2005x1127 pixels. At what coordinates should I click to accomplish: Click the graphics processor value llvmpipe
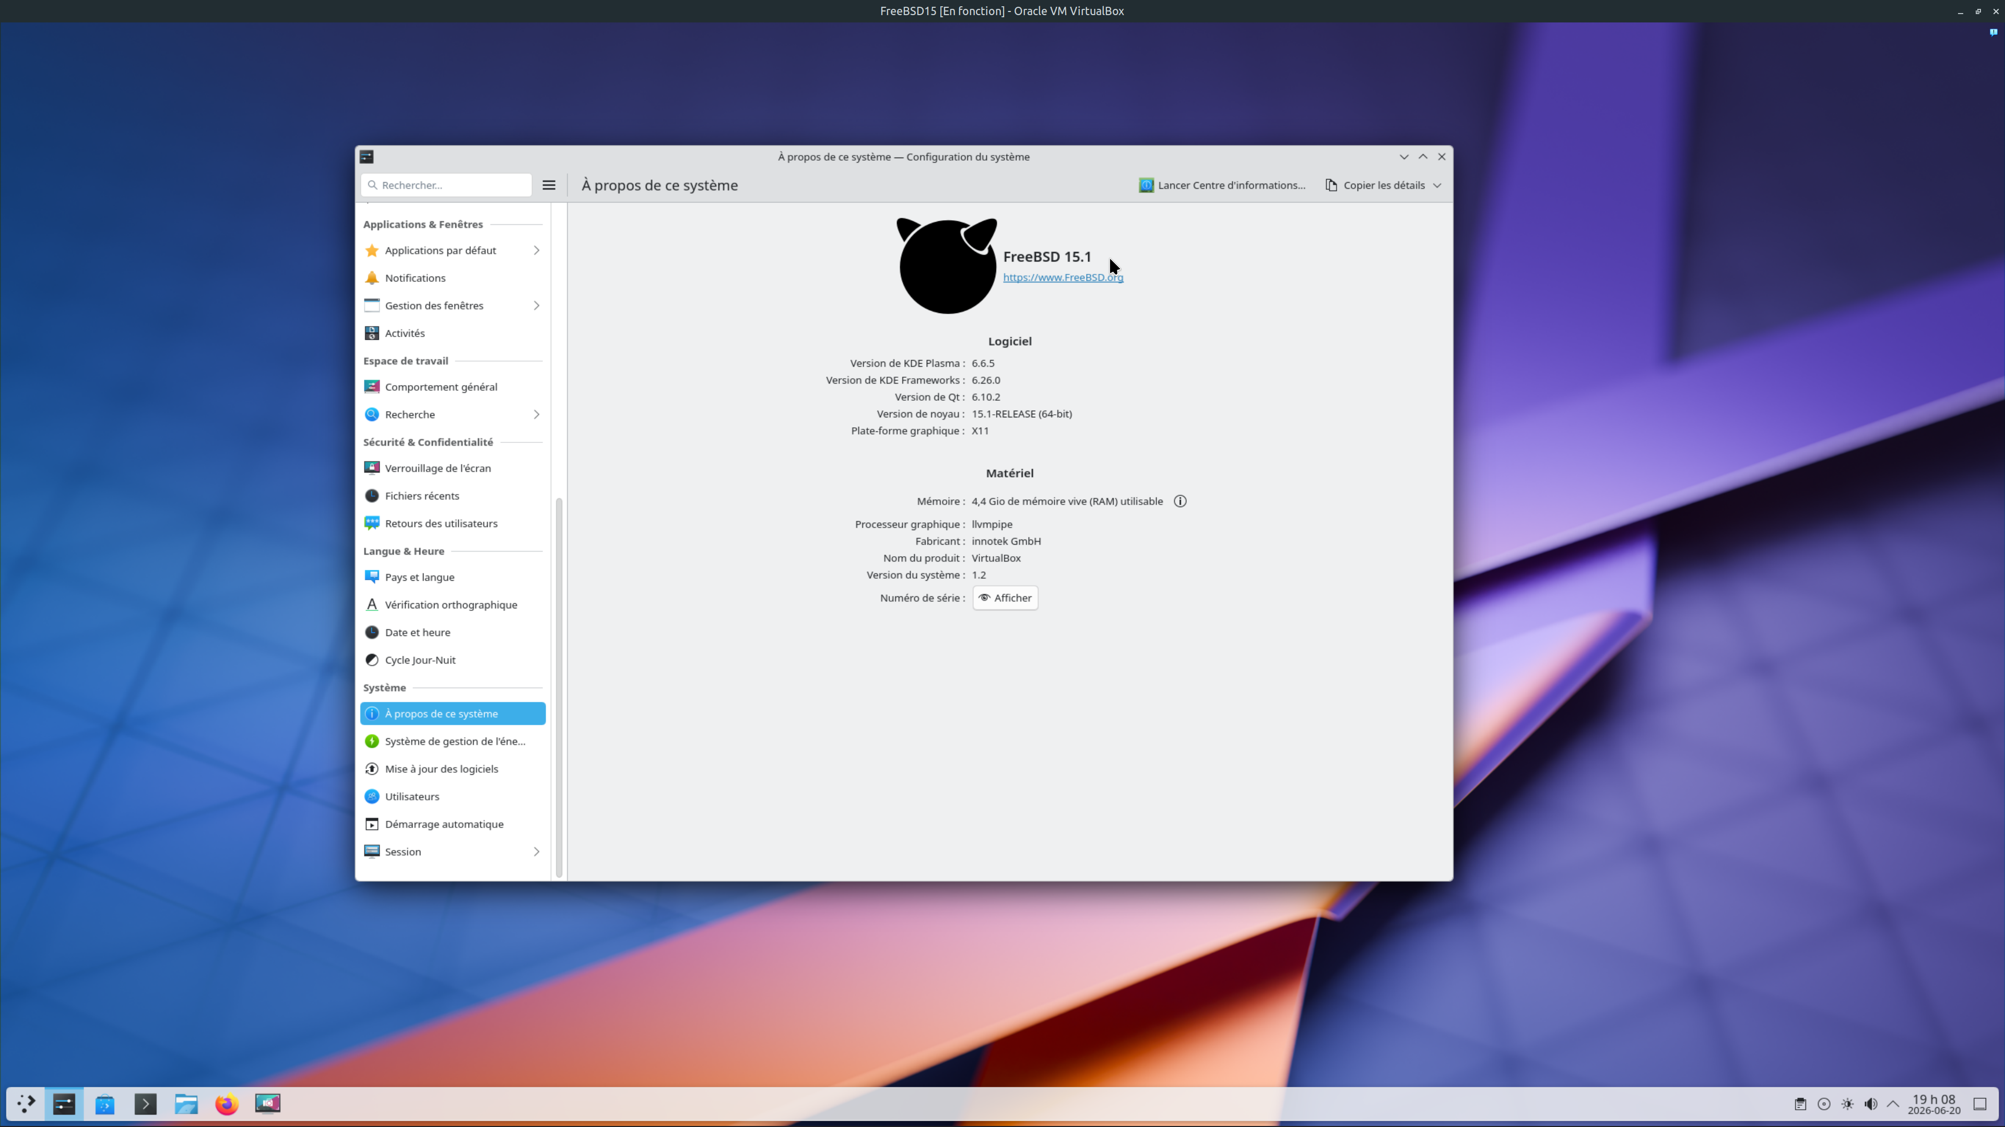[x=992, y=524]
